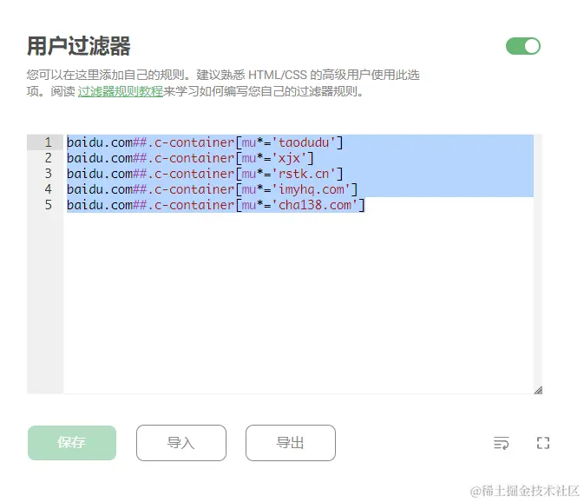Click empty area of filter editor
Image resolution: width=584 pixels, height=502 pixels.
[x=298, y=302]
